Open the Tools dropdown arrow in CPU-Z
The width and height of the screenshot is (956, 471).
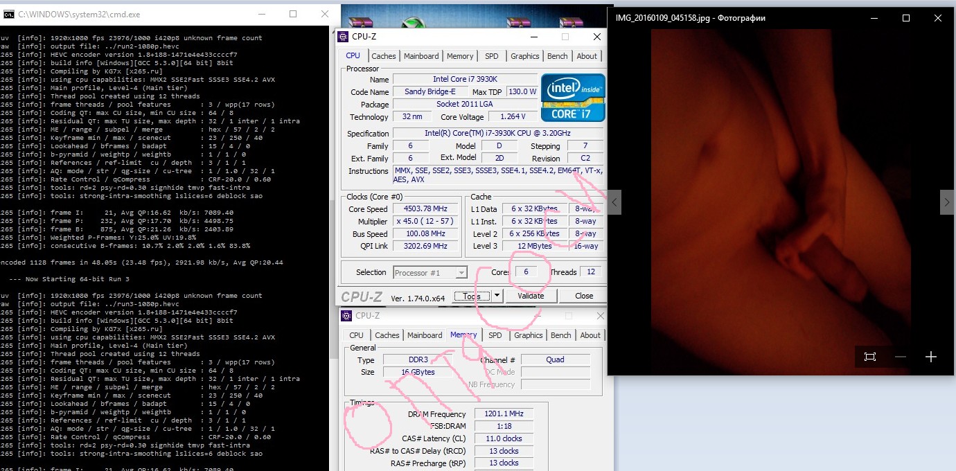point(497,296)
